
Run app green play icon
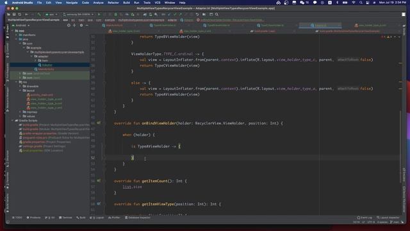pyautogui.click(x=99, y=14)
